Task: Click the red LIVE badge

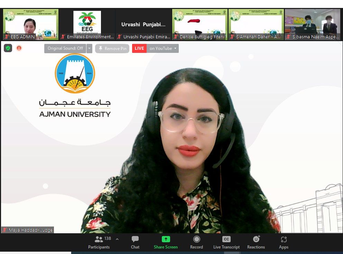Action: tap(139, 48)
